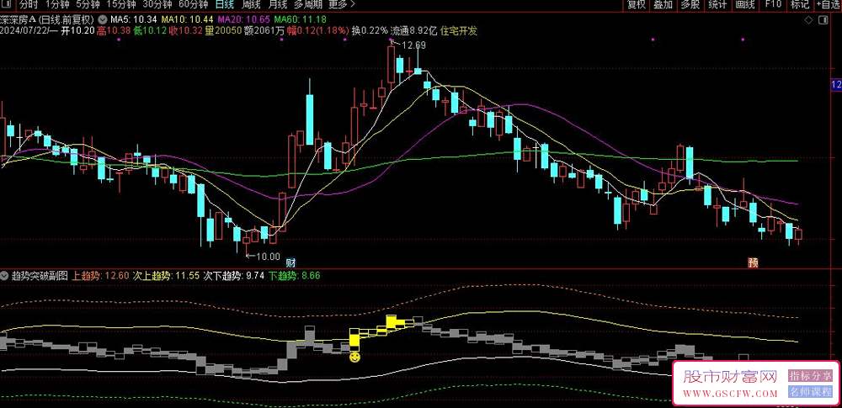Viewport: 842px width, 408px height.
Task: Open the F10 company info
Action: (773, 5)
